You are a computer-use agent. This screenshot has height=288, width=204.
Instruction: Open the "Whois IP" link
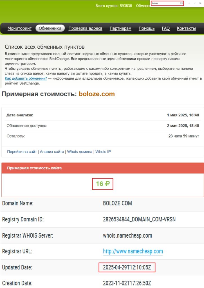point(103,152)
